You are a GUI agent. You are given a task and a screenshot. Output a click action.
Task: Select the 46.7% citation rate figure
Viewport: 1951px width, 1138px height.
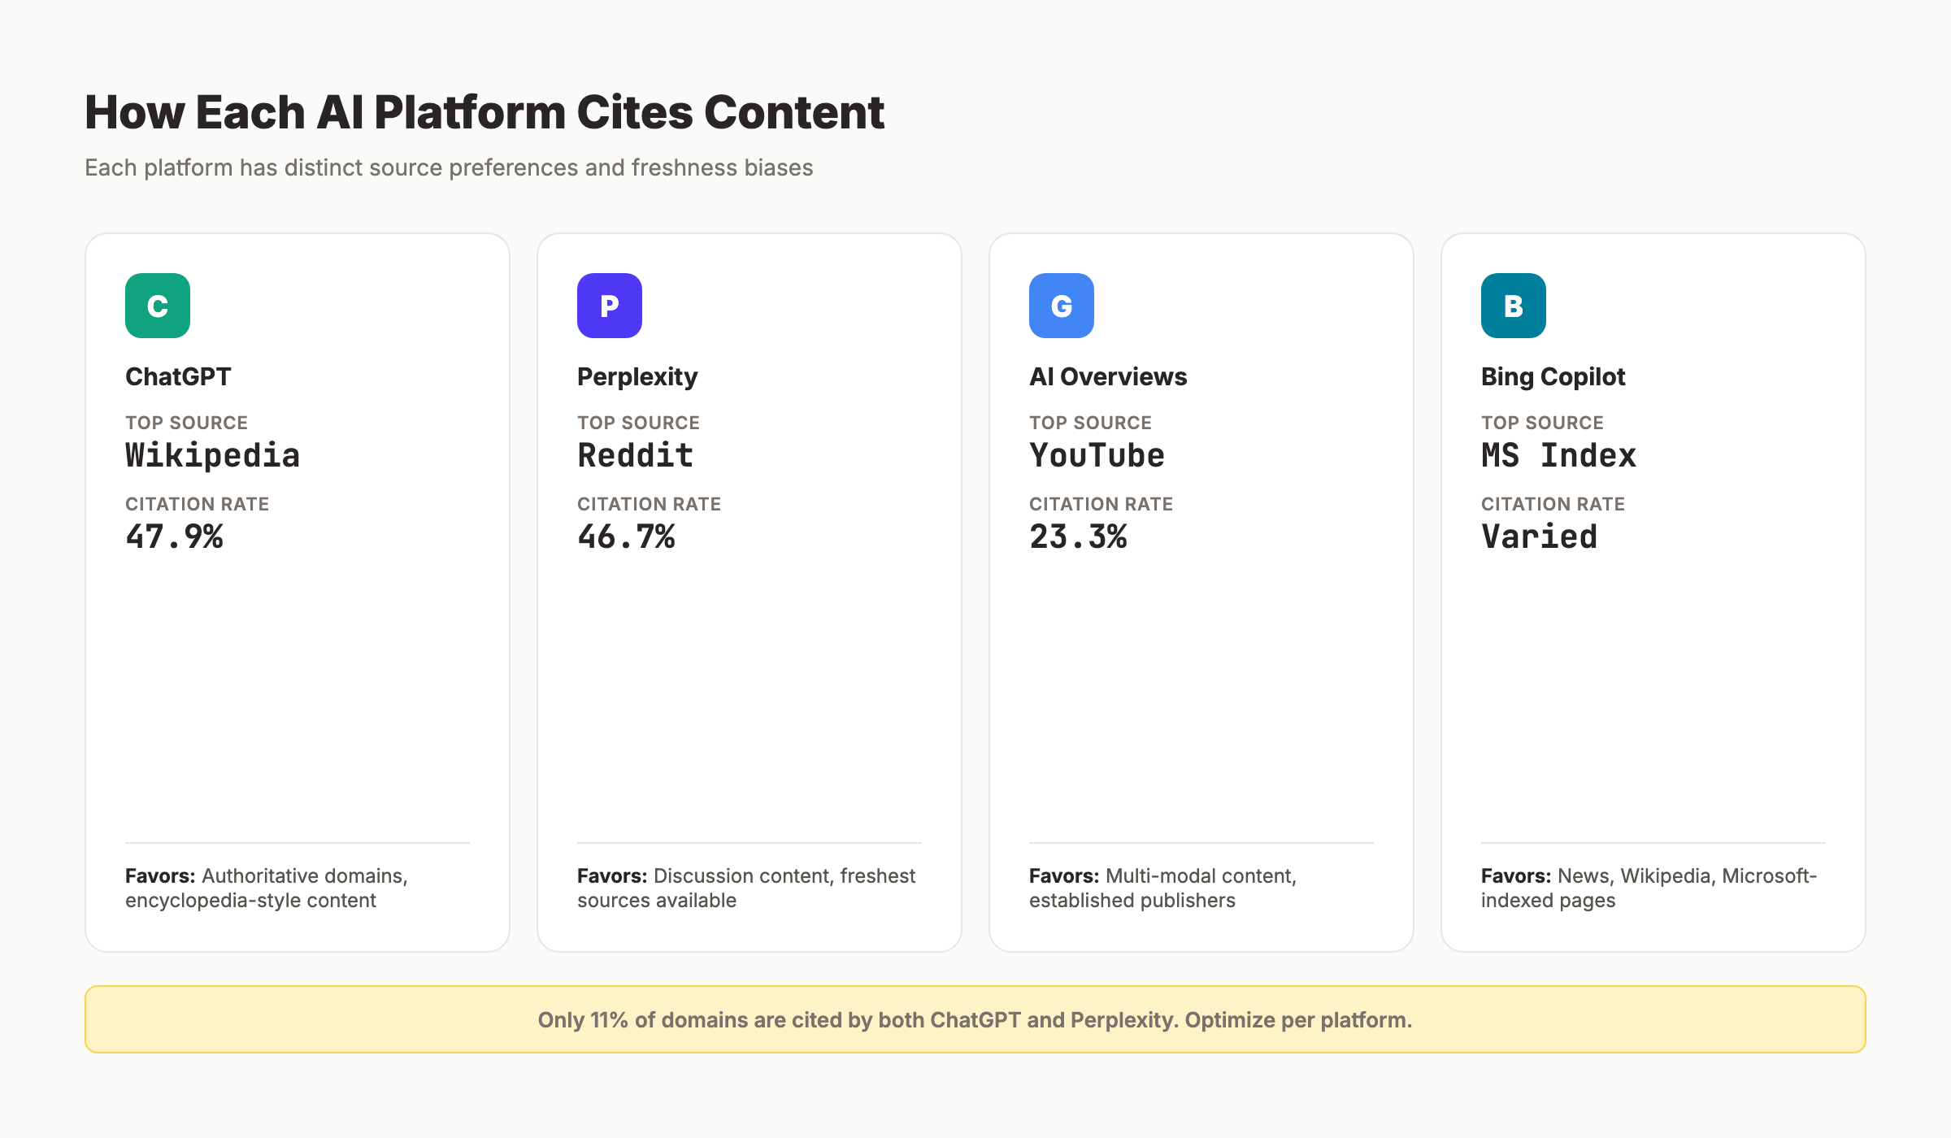tap(626, 536)
